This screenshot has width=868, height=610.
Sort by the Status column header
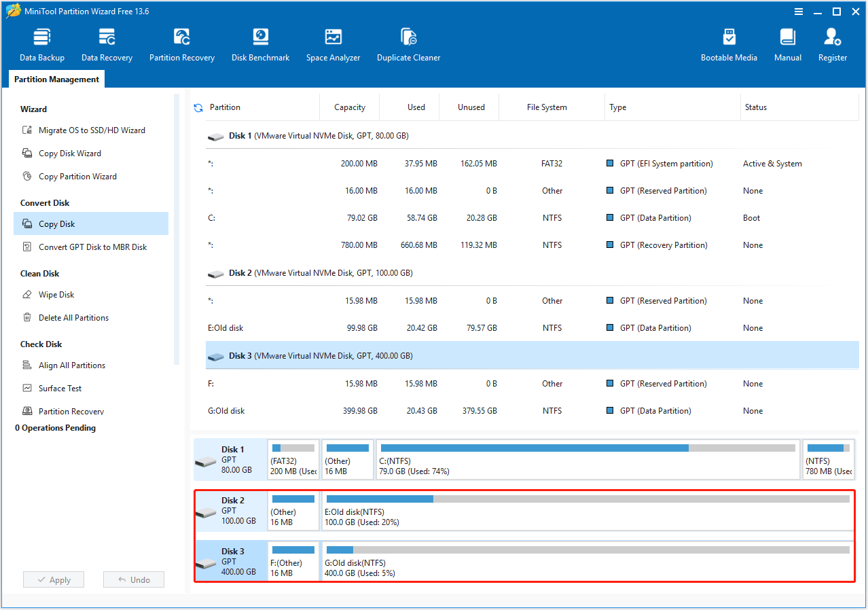pyautogui.click(x=799, y=107)
